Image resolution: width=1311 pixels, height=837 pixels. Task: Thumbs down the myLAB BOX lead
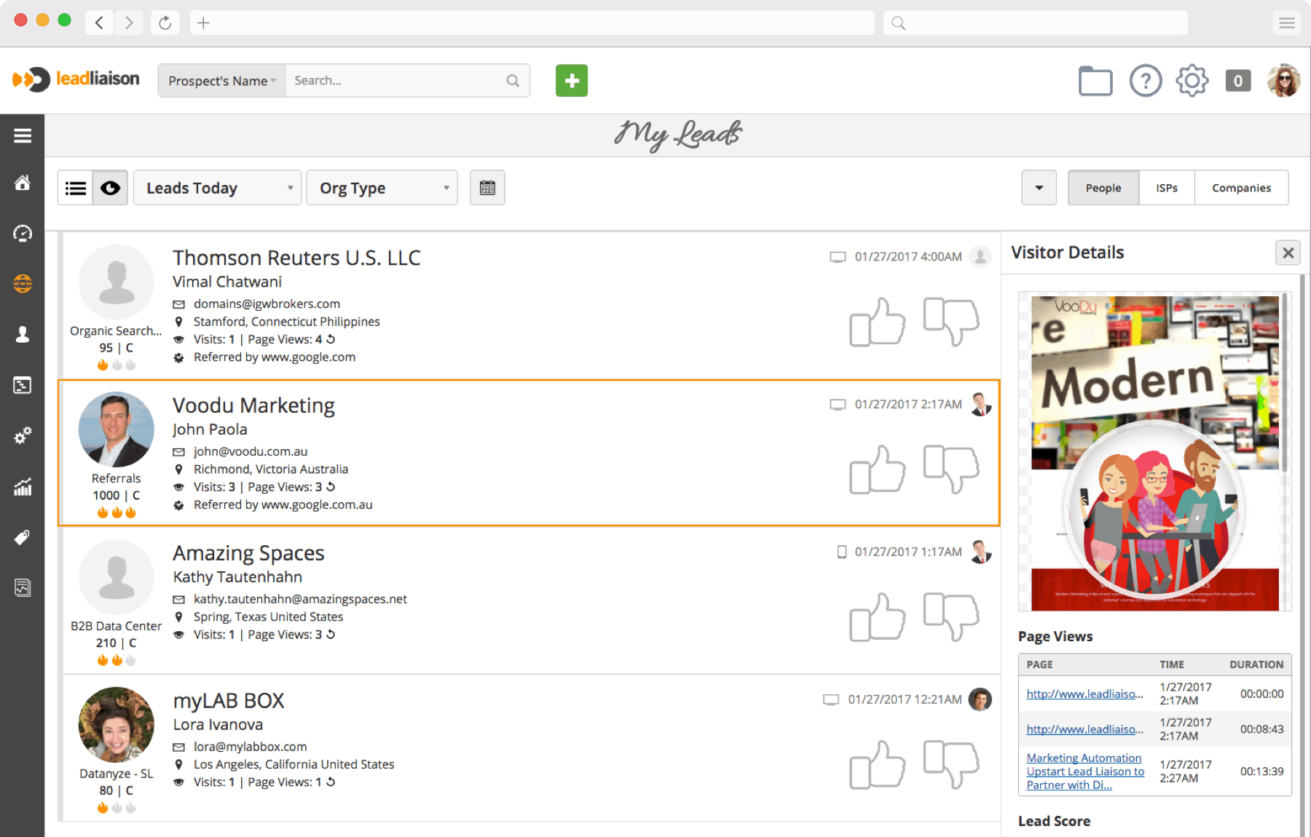tap(951, 765)
